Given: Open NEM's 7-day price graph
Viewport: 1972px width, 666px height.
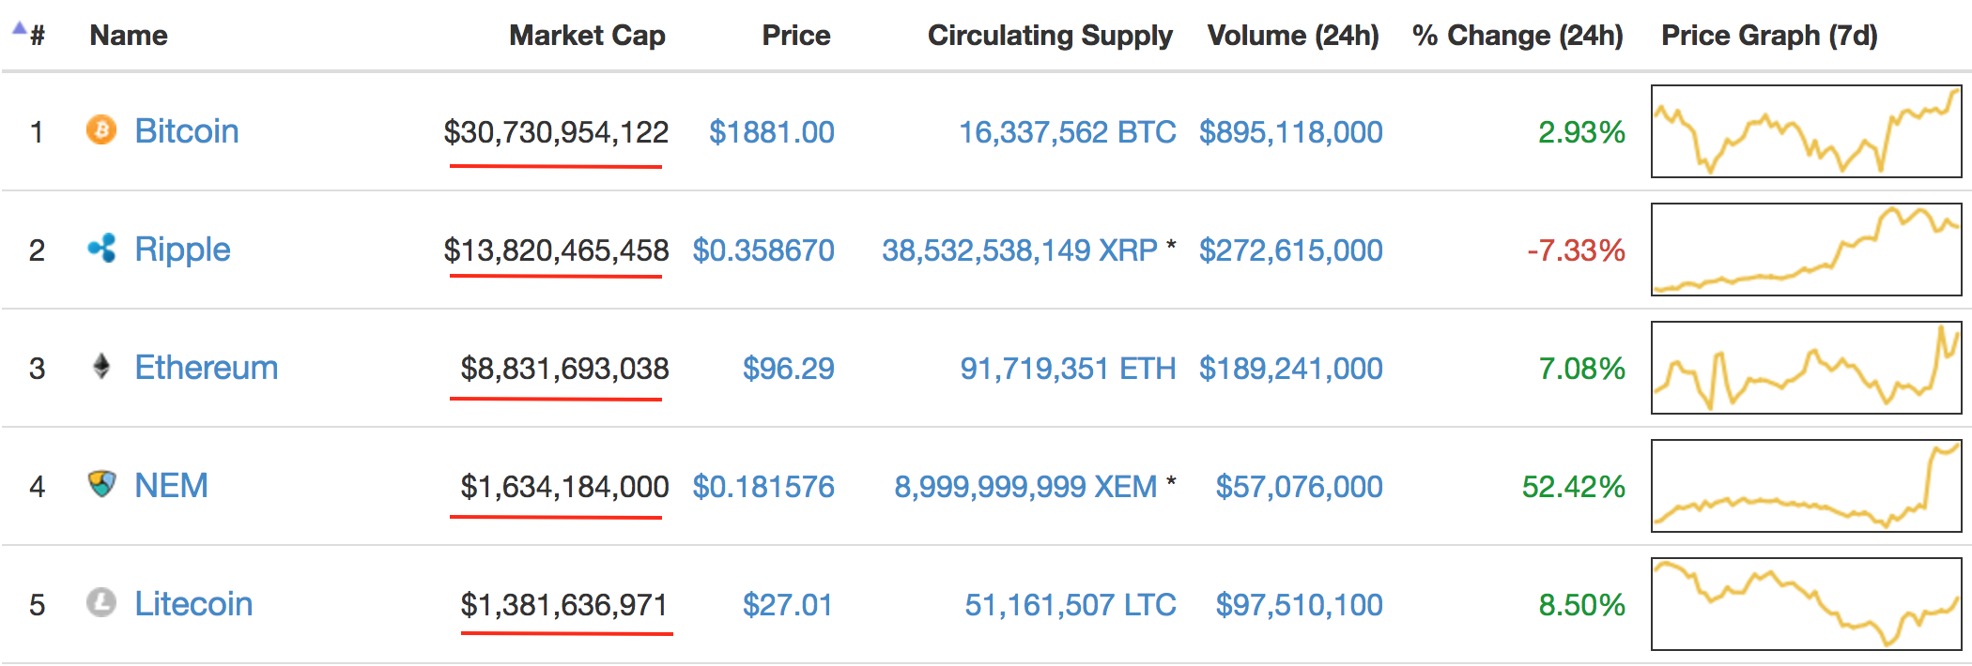Looking at the screenshot, I should (1806, 486).
